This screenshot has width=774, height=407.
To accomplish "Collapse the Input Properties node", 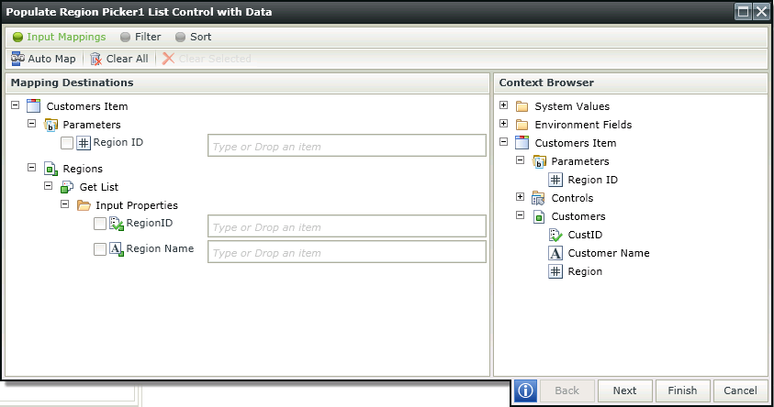I will (64, 204).
